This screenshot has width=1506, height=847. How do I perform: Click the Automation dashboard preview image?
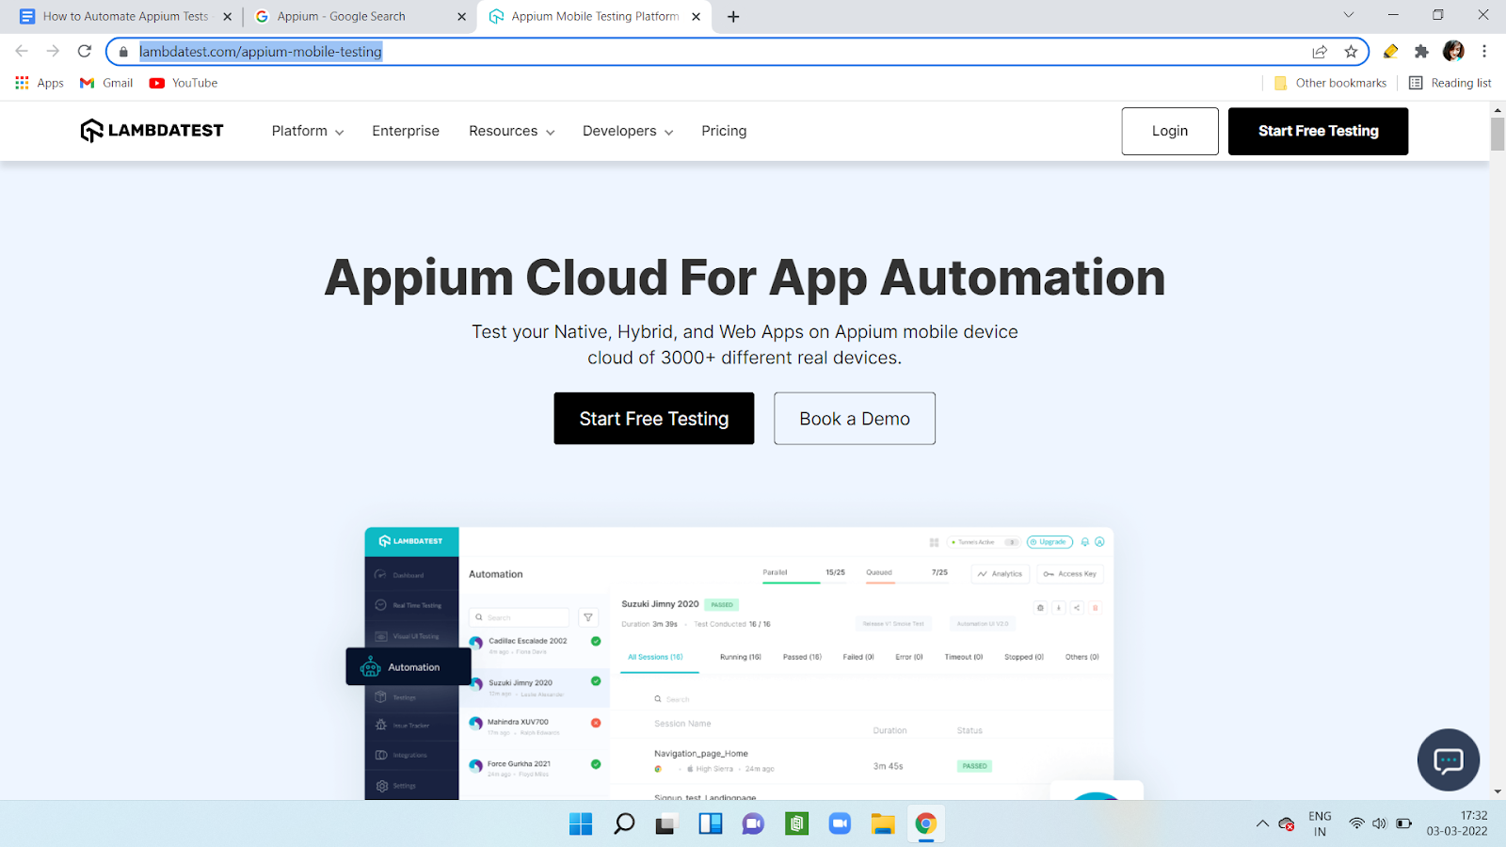tap(739, 663)
